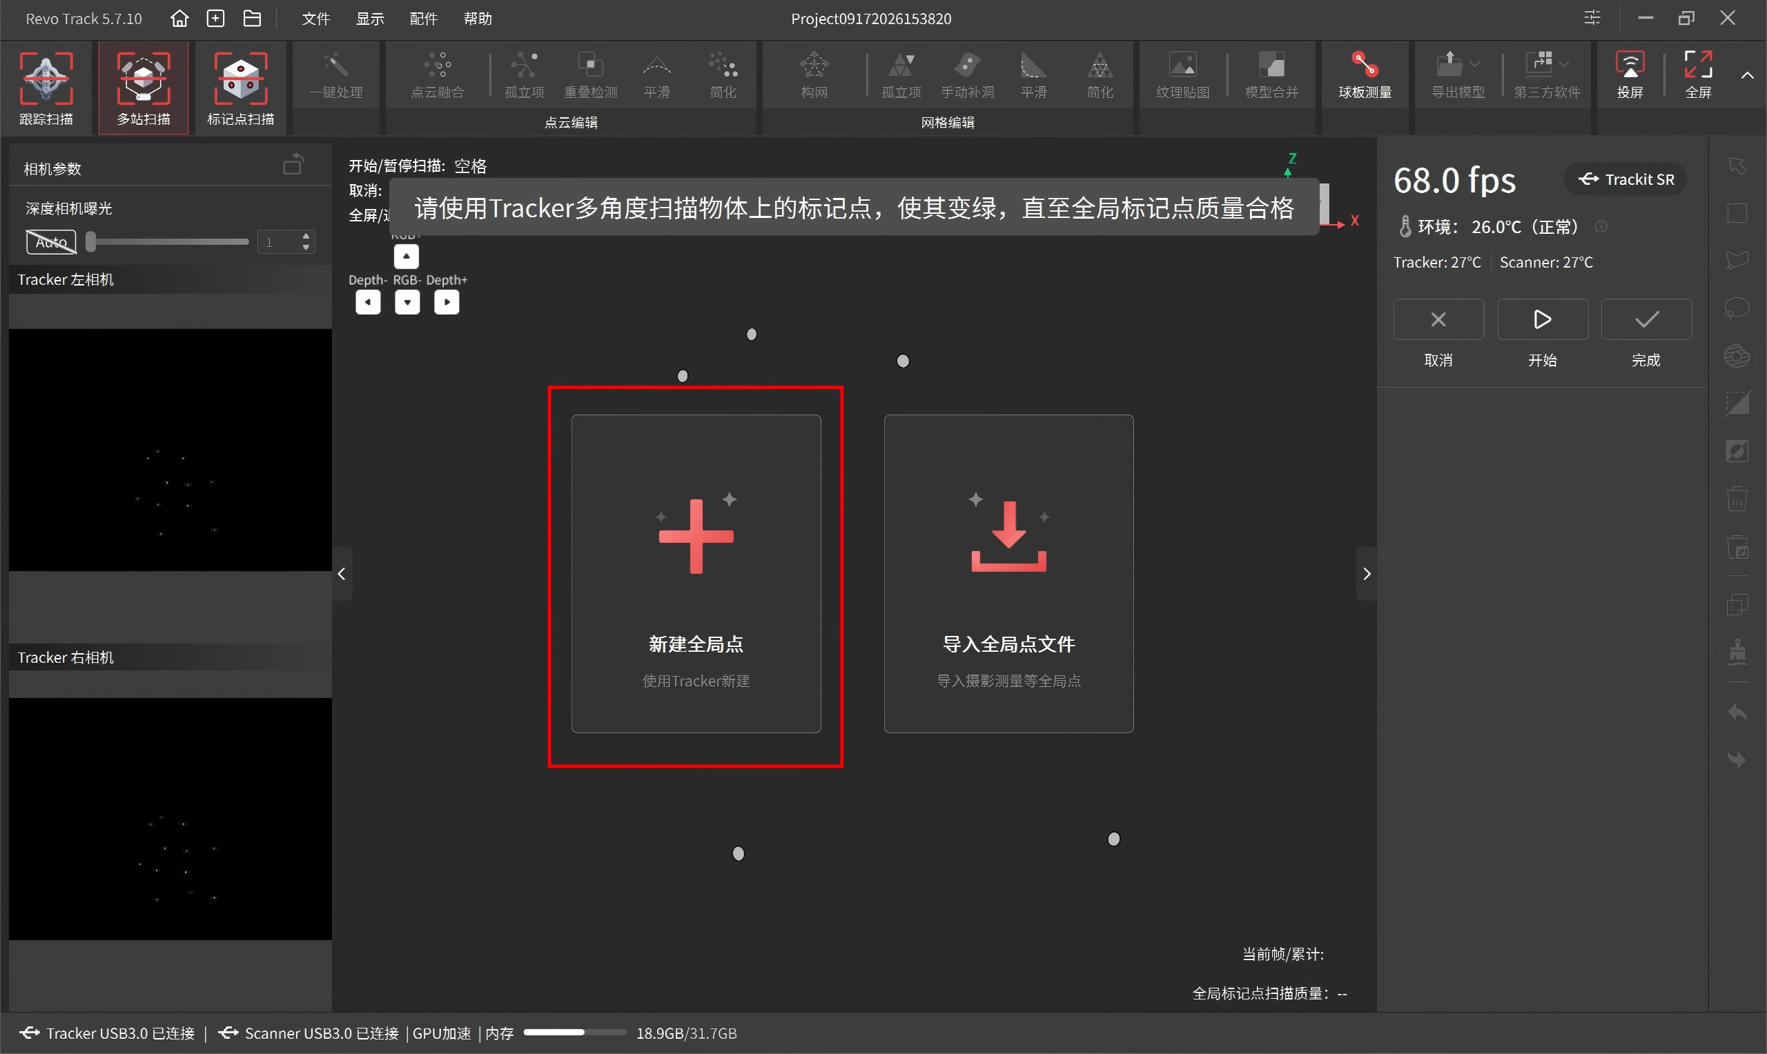Switch to 标记点扫描 marker scan mode
This screenshot has width=1767, height=1054.
coord(241,88)
